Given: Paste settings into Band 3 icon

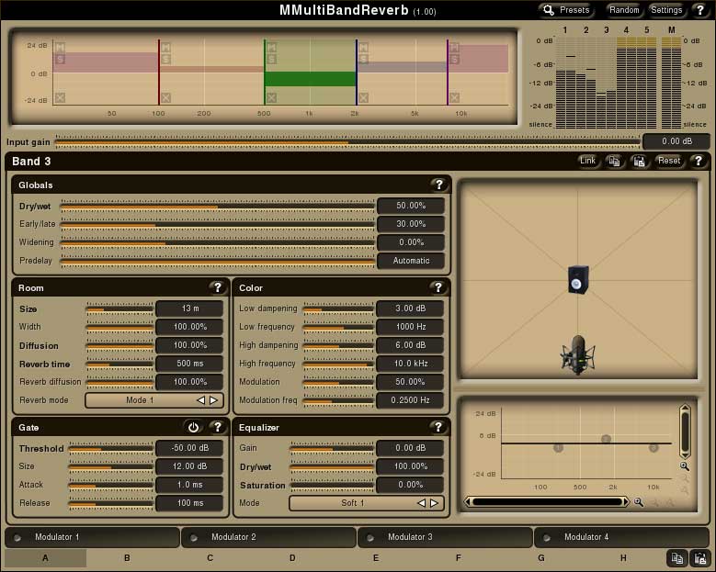Looking at the screenshot, I should click(x=640, y=161).
